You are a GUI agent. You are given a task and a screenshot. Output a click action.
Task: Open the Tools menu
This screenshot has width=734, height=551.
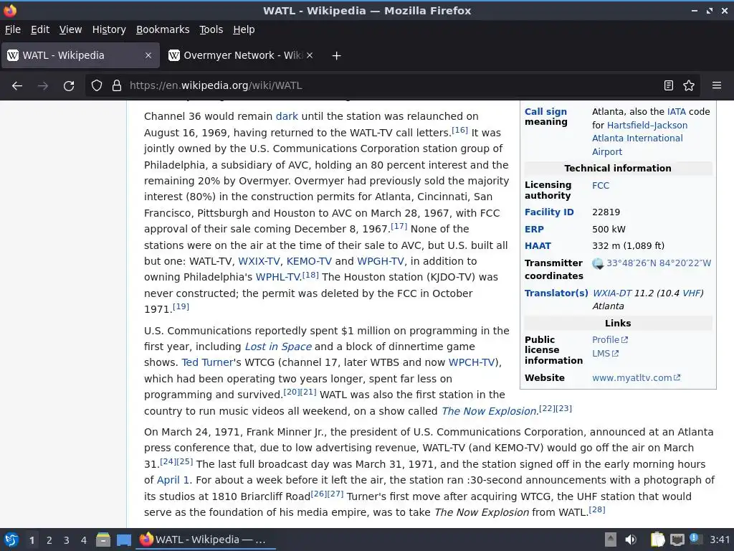pyautogui.click(x=211, y=29)
